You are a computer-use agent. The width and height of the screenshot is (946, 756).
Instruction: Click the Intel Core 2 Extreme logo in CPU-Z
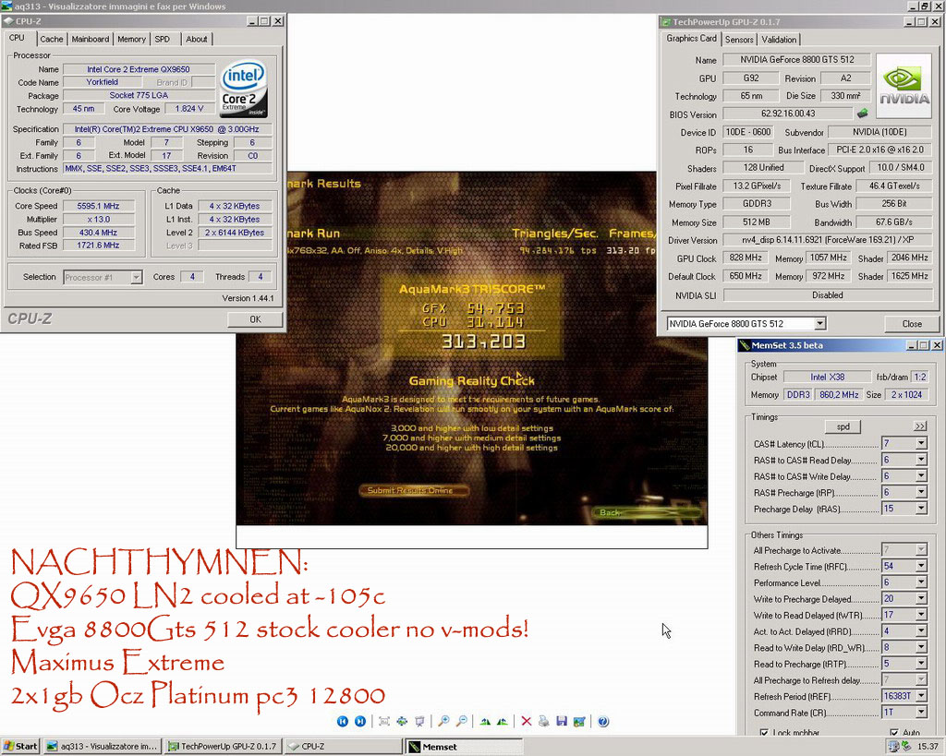click(244, 89)
